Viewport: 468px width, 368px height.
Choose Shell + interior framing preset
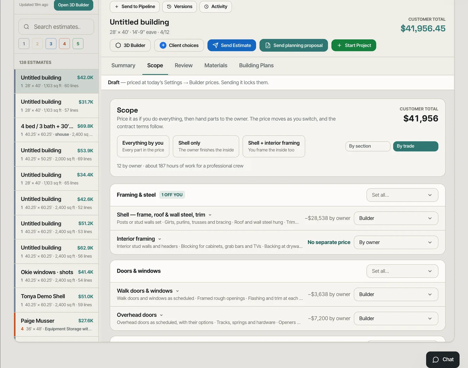tap(274, 146)
